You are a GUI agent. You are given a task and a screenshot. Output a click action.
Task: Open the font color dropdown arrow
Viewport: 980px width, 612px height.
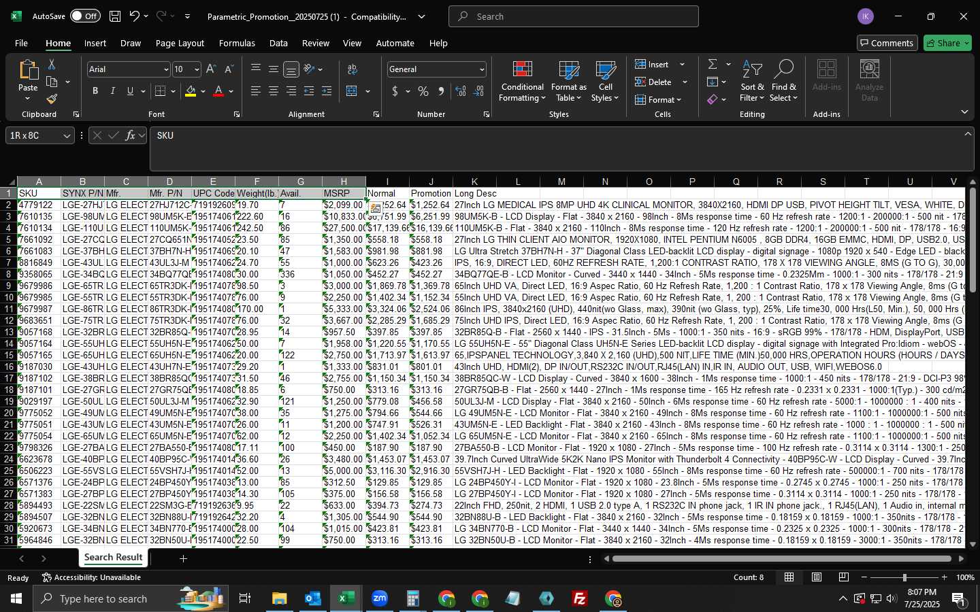coord(231,91)
